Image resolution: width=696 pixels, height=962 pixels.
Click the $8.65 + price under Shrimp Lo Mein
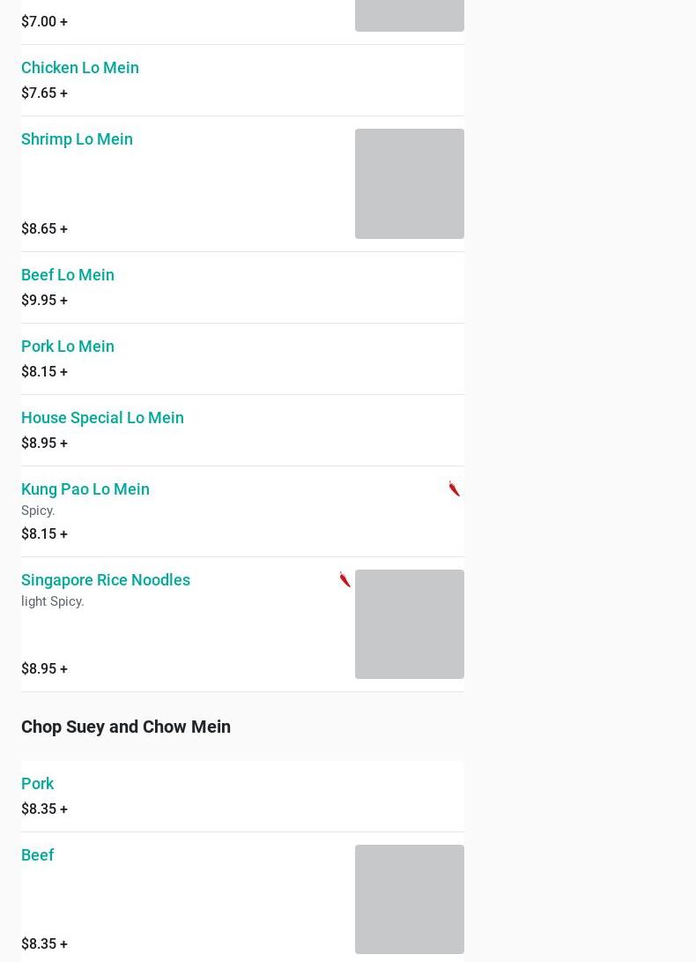pyautogui.click(x=44, y=228)
